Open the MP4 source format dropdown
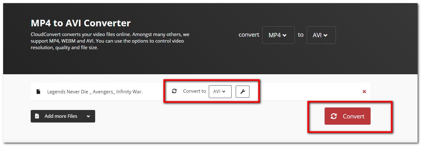The image size is (421, 146). click(278, 35)
